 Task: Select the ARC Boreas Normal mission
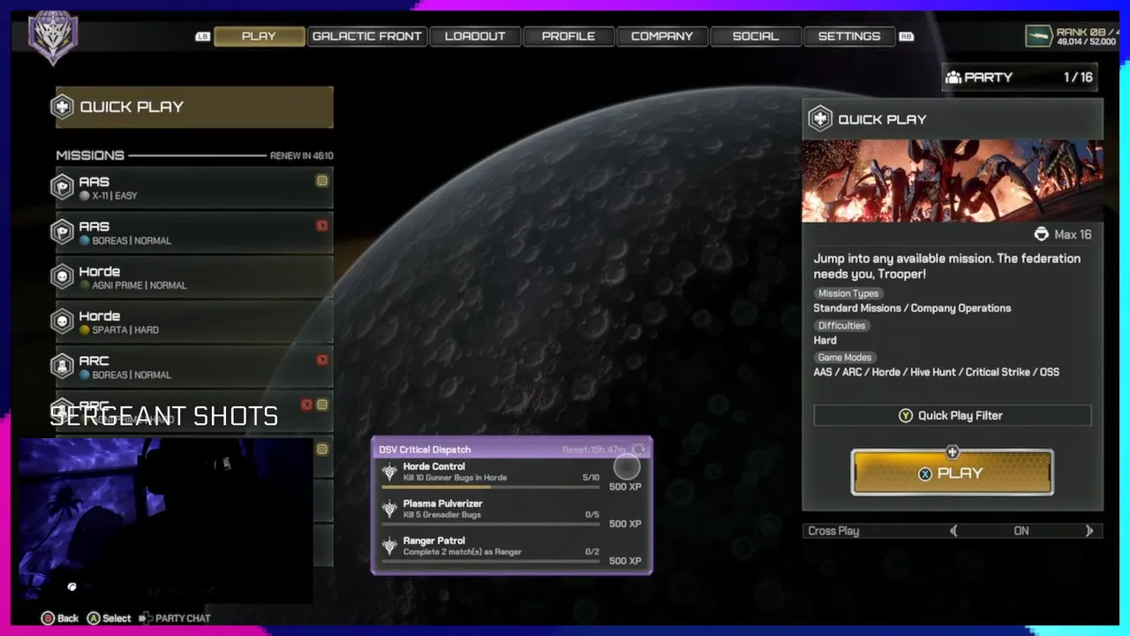tap(194, 367)
